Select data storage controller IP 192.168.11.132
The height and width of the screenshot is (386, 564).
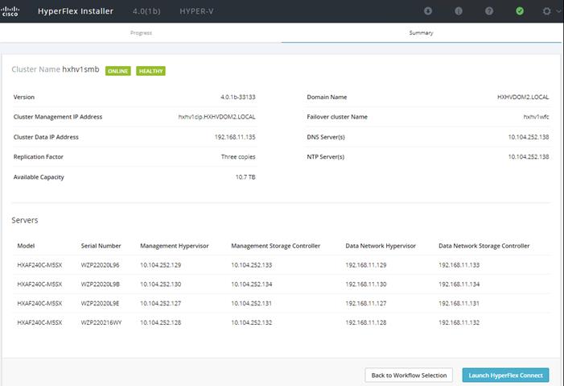pyautogui.click(x=459, y=322)
